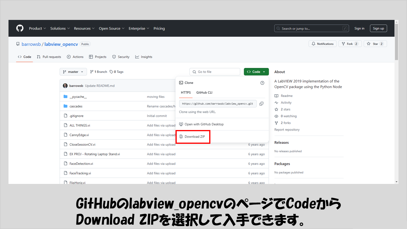Click the Activity pulse icon in About

coord(276,102)
